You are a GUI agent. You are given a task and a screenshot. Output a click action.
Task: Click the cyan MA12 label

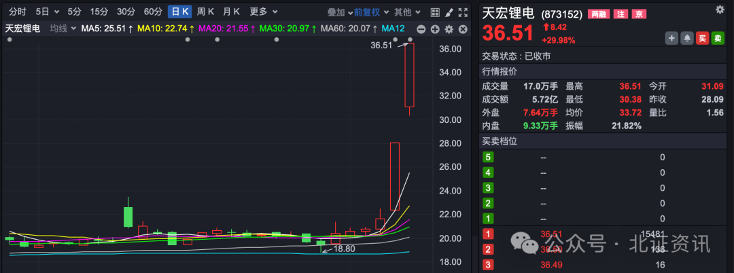pos(393,29)
